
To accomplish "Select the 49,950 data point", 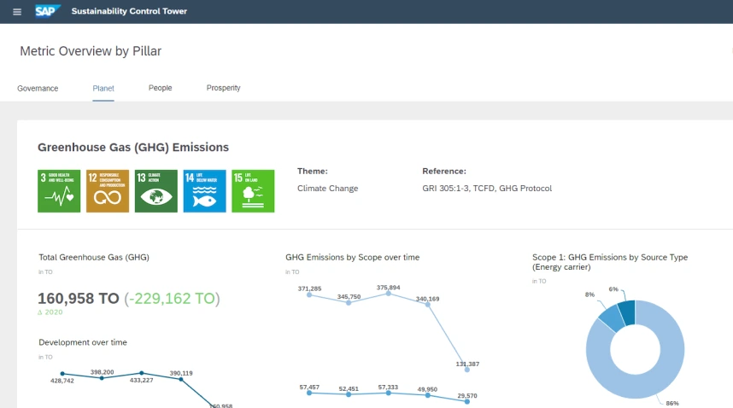I will pos(428,395).
